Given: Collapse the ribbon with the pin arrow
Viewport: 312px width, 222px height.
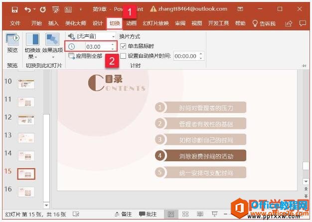Looking at the screenshot, I should (305, 66).
